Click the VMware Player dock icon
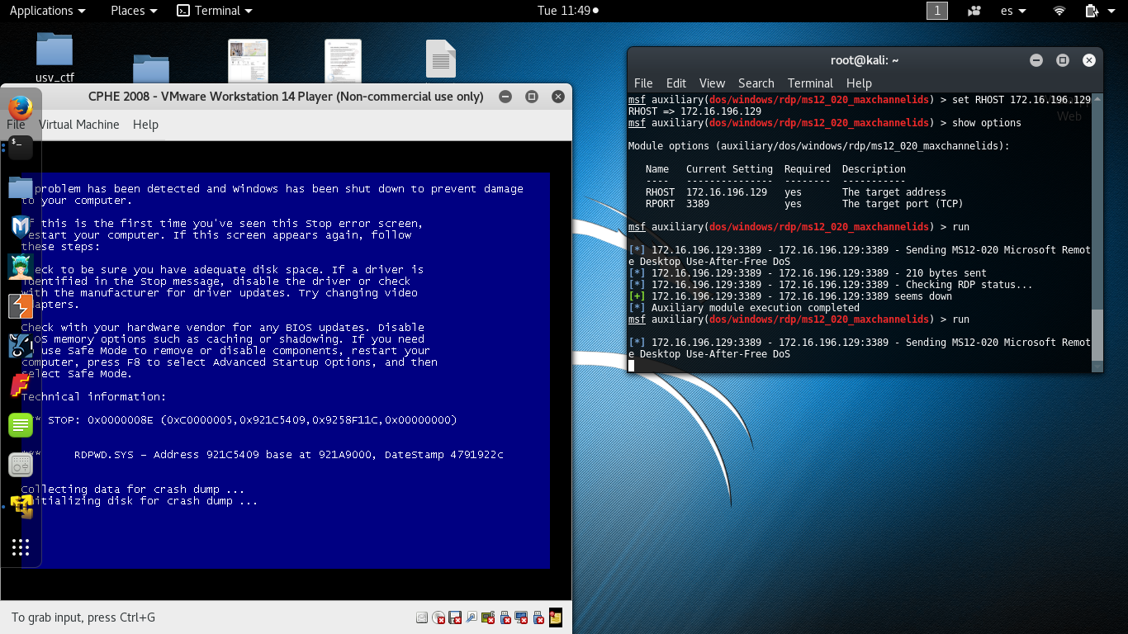This screenshot has width=1128, height=634. [21, 505]
